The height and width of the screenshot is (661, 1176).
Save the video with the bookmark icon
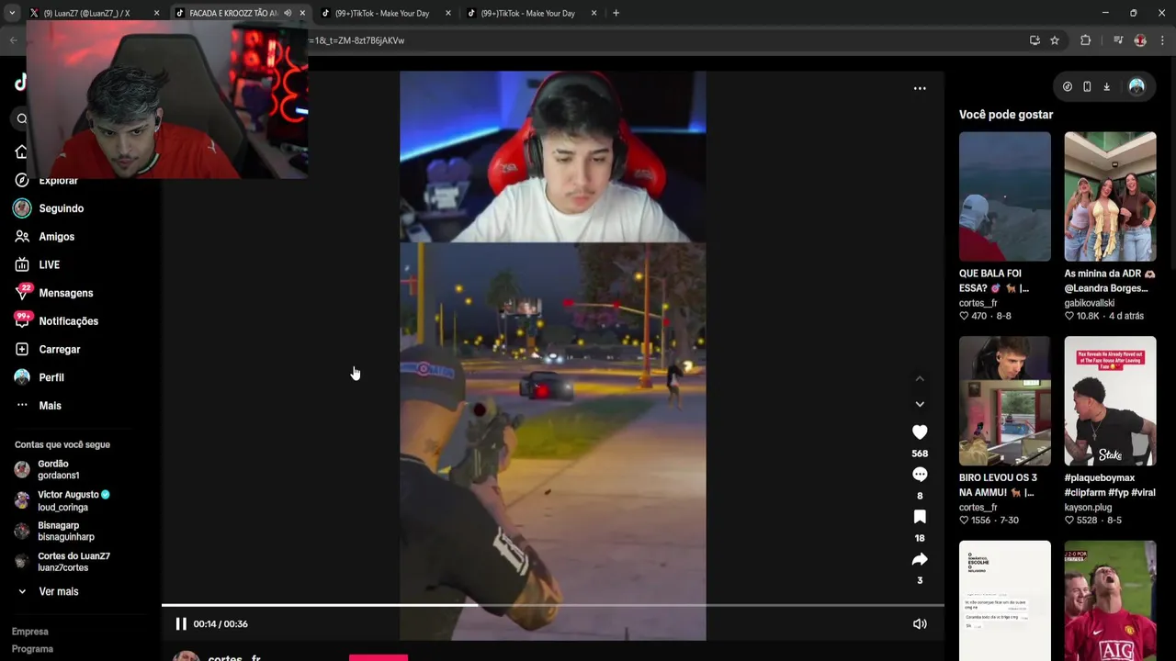pos(920,517)
